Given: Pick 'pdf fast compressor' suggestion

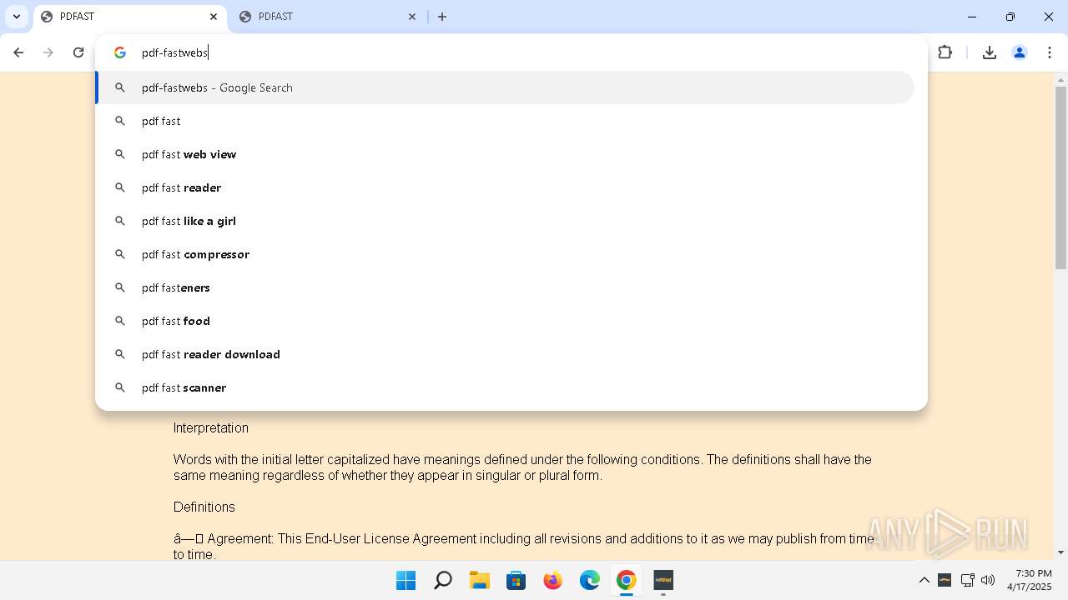Looking at the screenshot, I should tap(505, 254).
